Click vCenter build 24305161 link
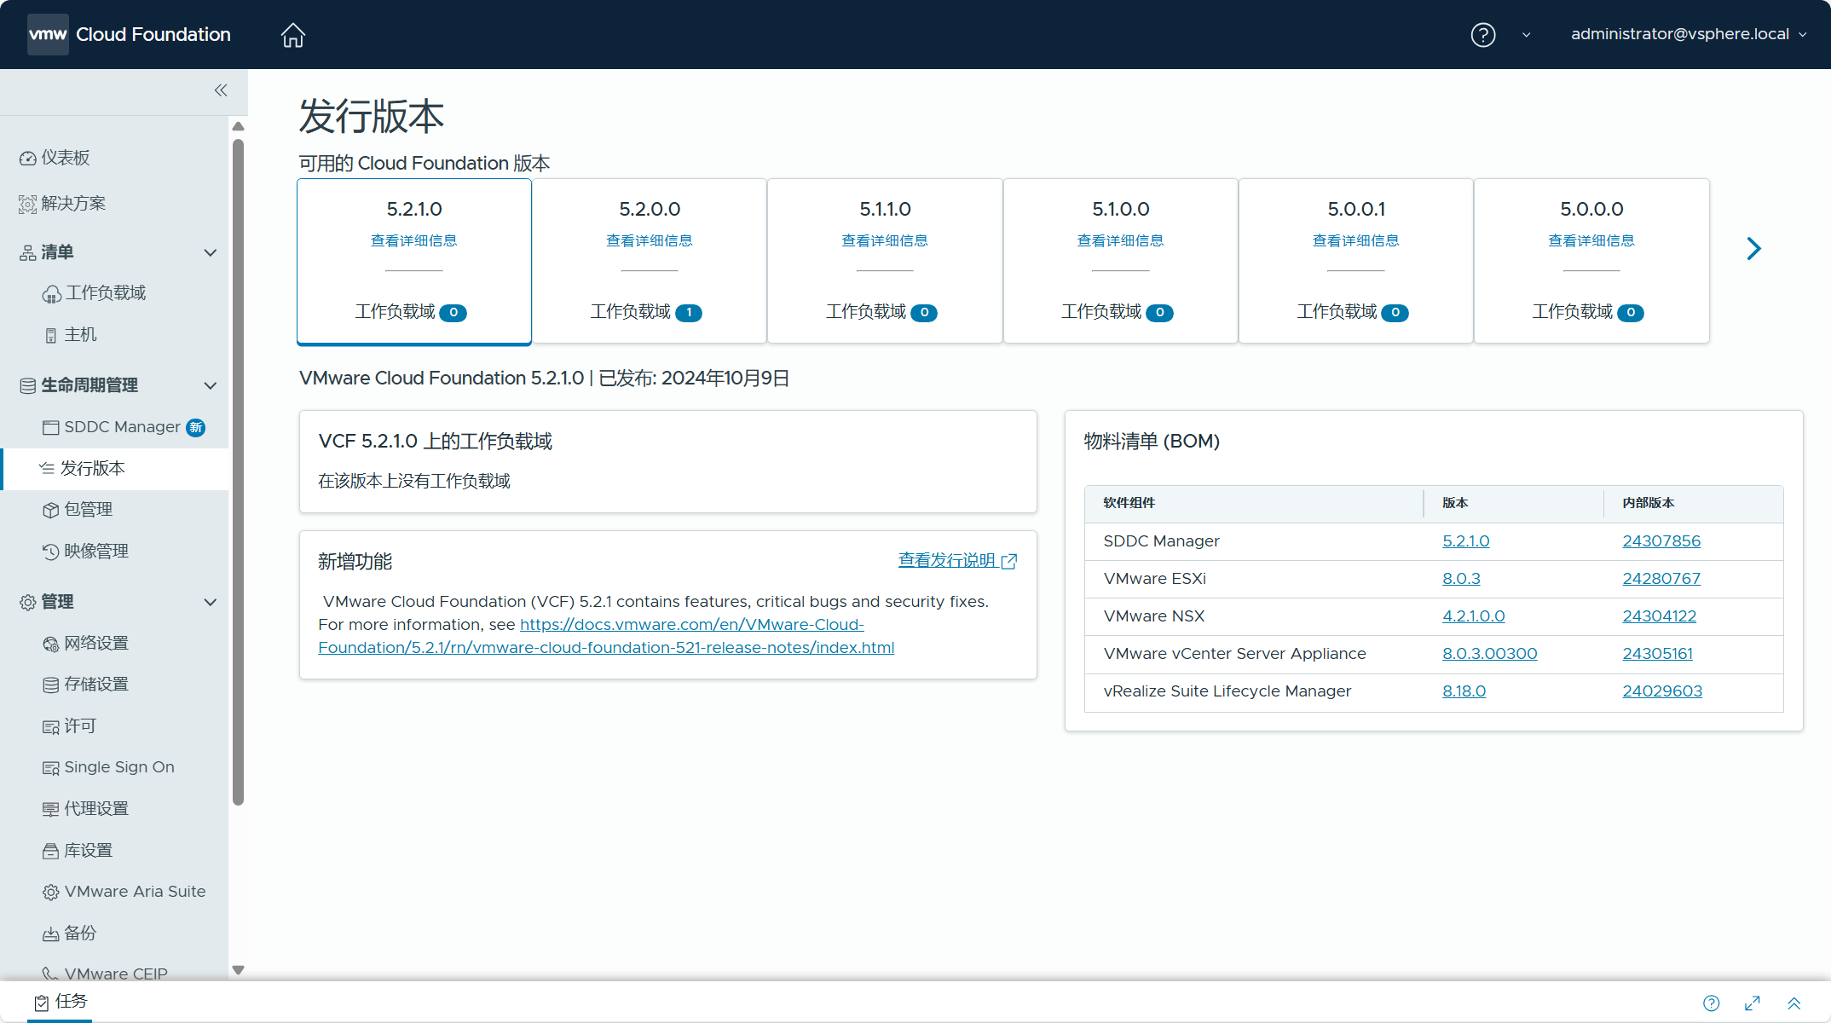 pyautogui.click(x=1657, y=654)
